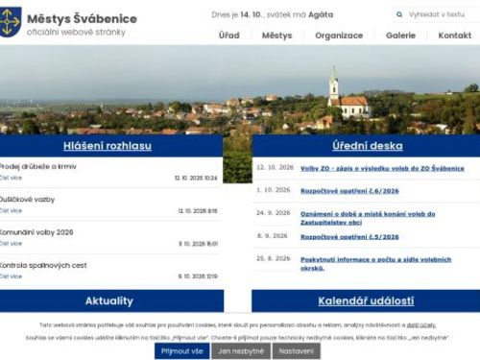Click the name day 'Agáta' text
Image resolution: width=480 pixels, height=360 pixels.
(321, 14)
